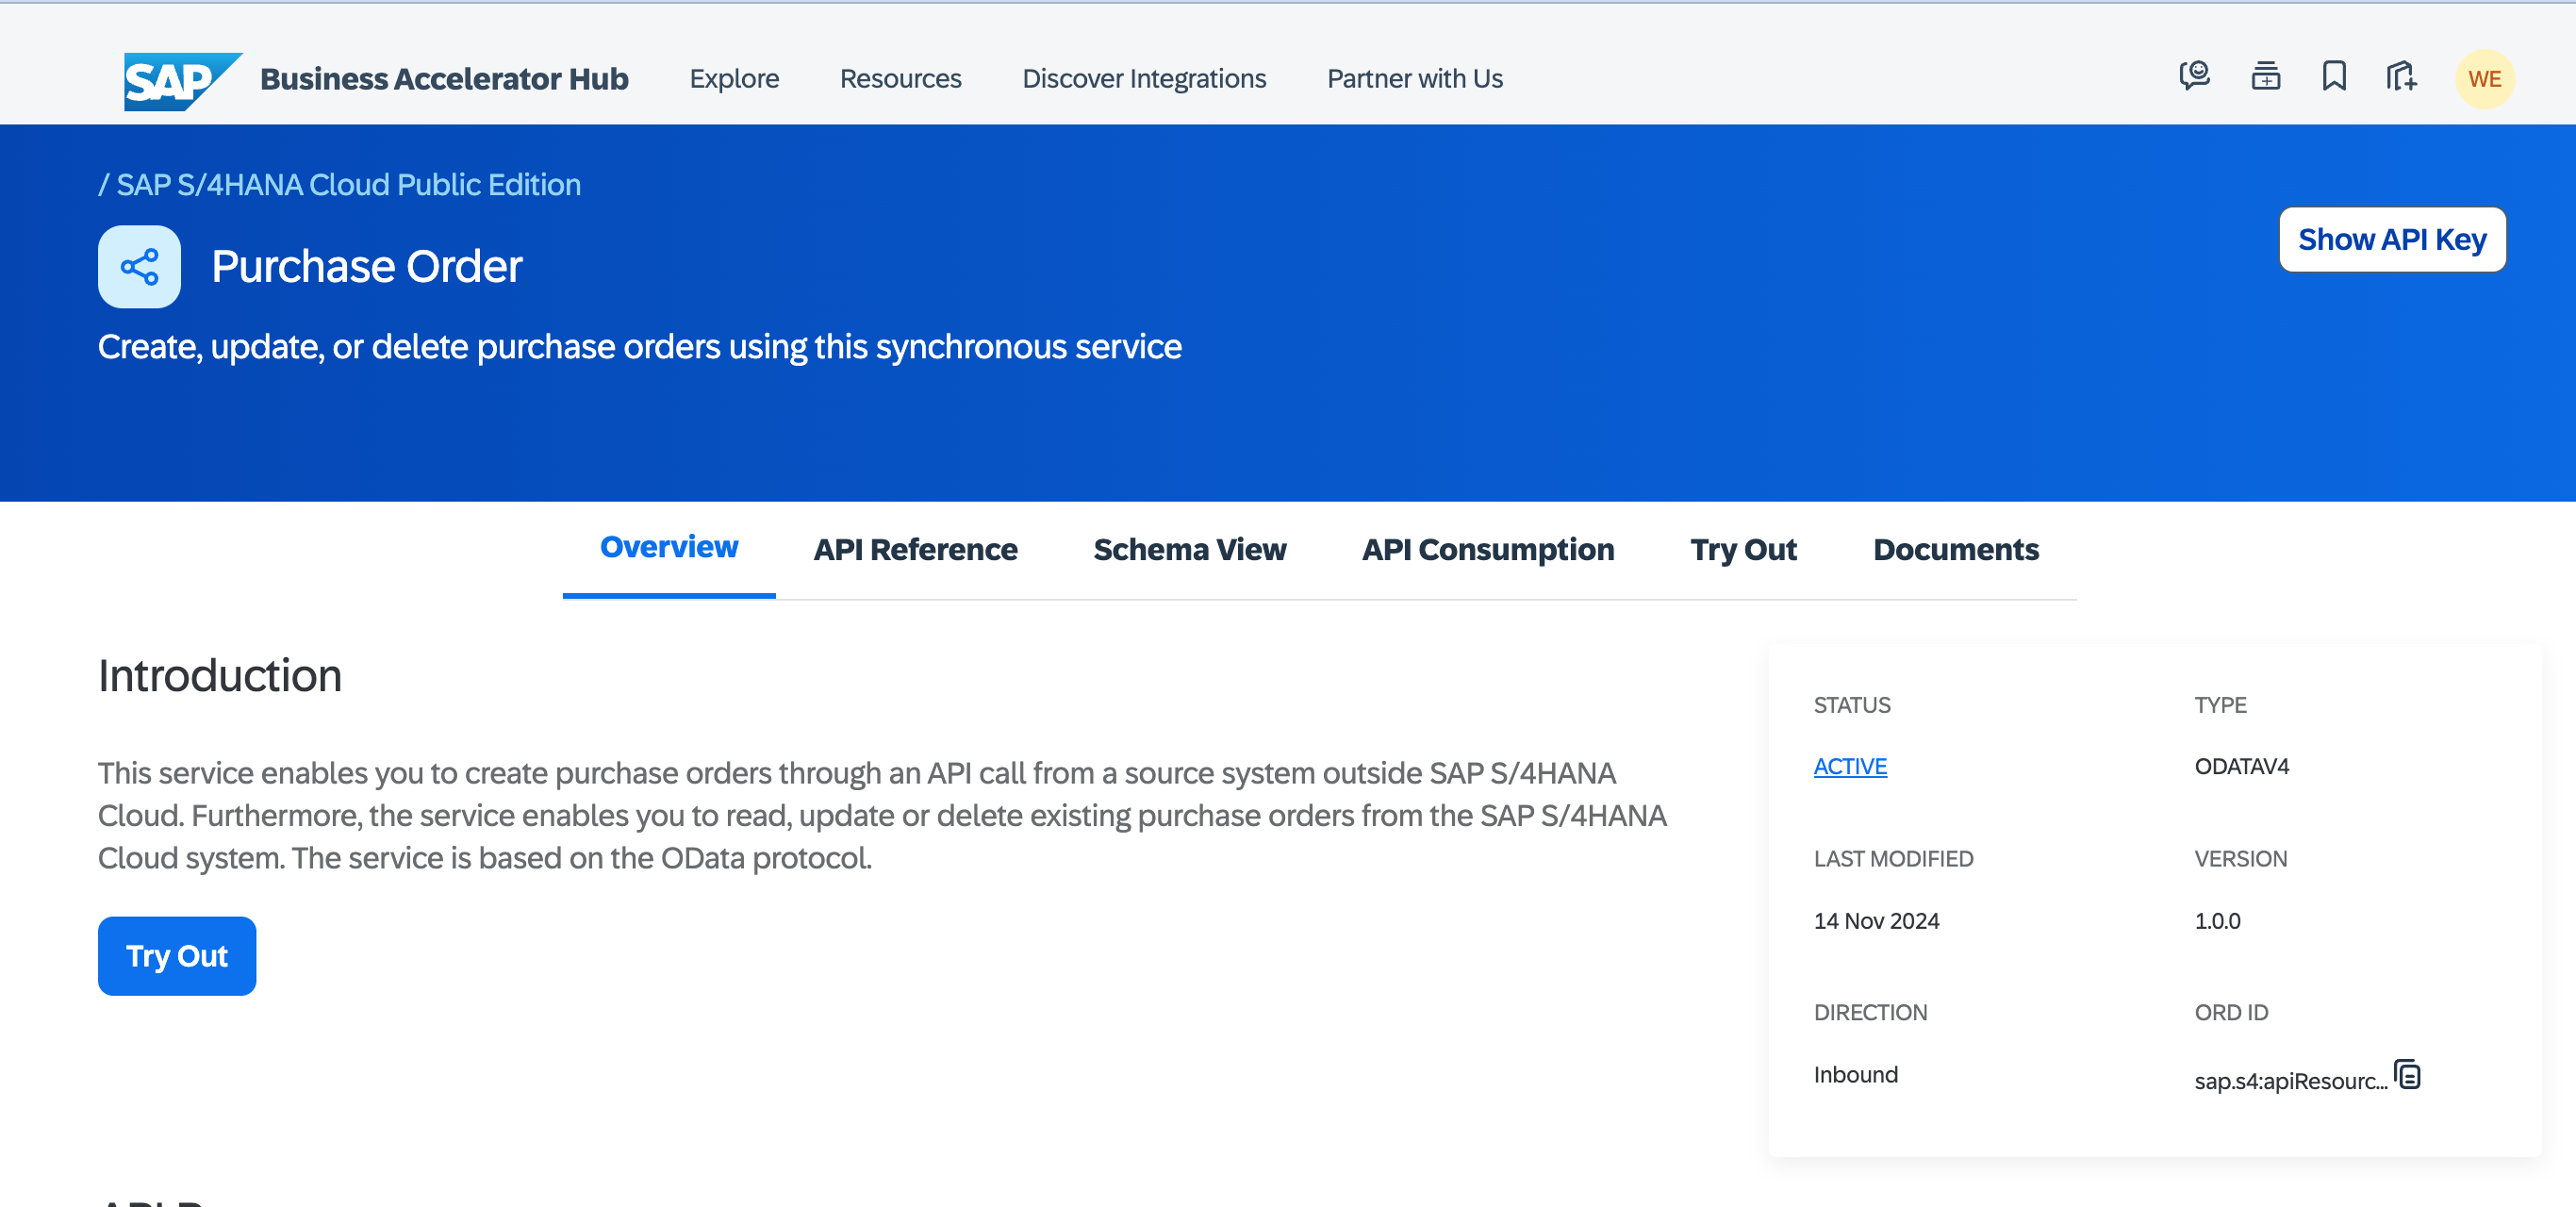Click the Introduction heading
This screenshot has width=2576, height=1207.
pos(220,676)
